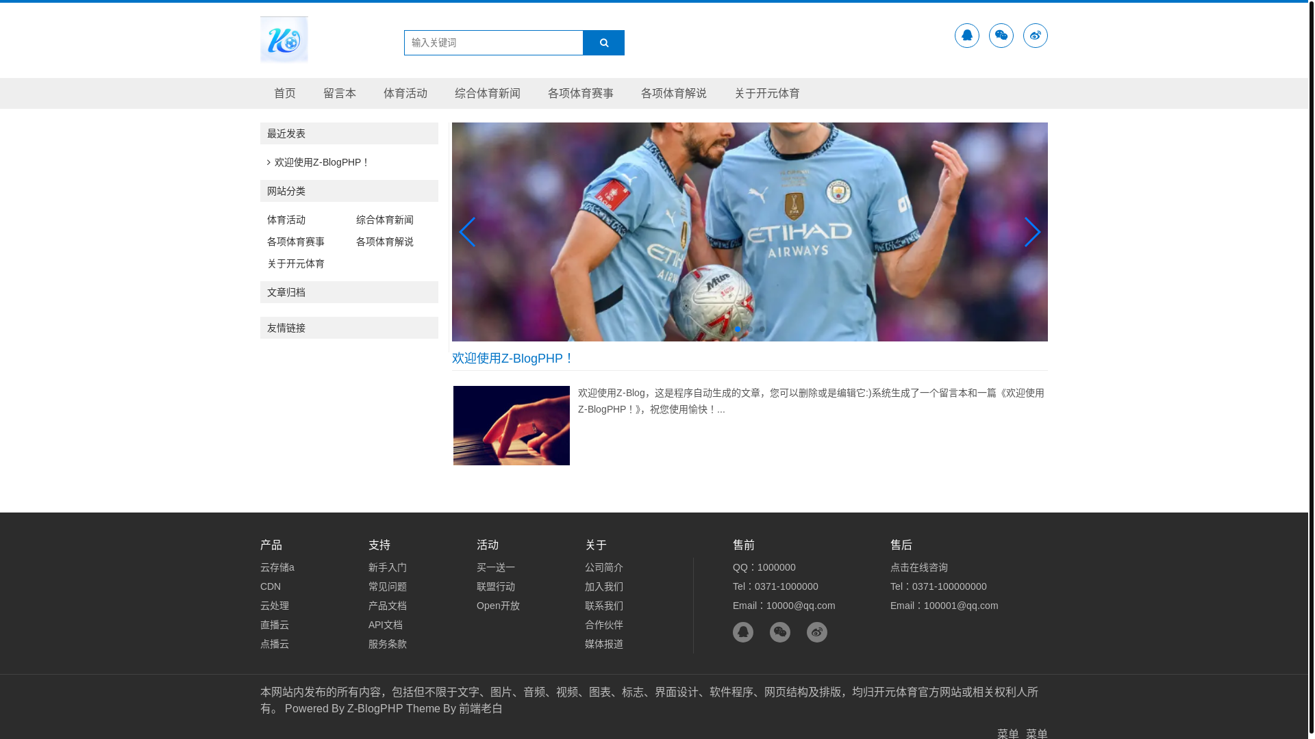Open the WeChat icon in header
This screenshot has width=1315, height=739.
(x=1001, y=36)
